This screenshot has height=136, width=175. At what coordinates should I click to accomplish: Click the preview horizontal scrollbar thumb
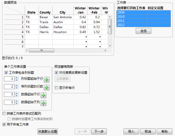[x=42, y=50]
